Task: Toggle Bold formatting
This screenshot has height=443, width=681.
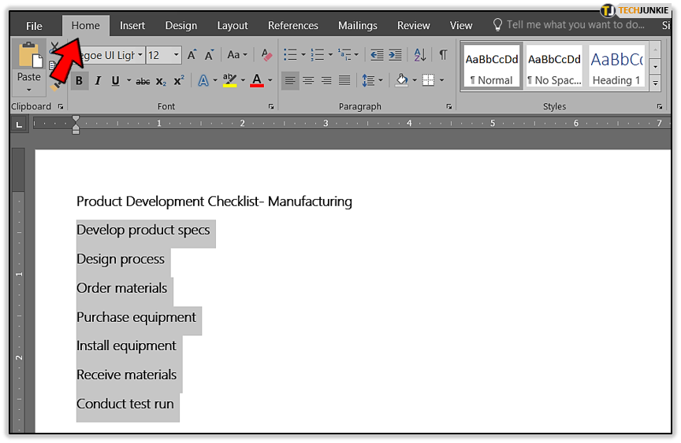Action: click(79, 80)
